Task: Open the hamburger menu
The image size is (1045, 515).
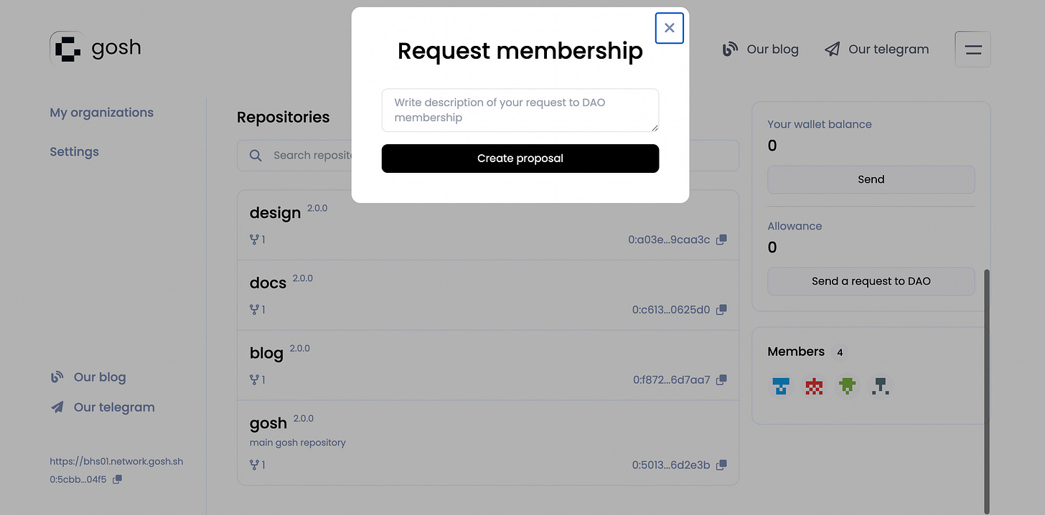Action: tap(973, 49)
